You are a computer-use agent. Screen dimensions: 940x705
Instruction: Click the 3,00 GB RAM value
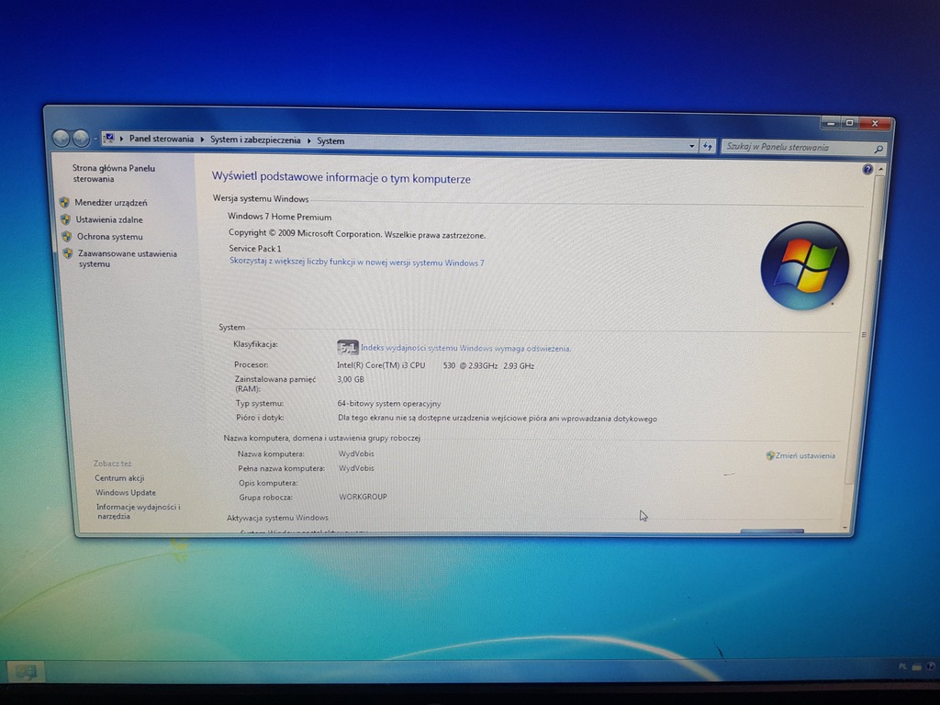[351, 379]
